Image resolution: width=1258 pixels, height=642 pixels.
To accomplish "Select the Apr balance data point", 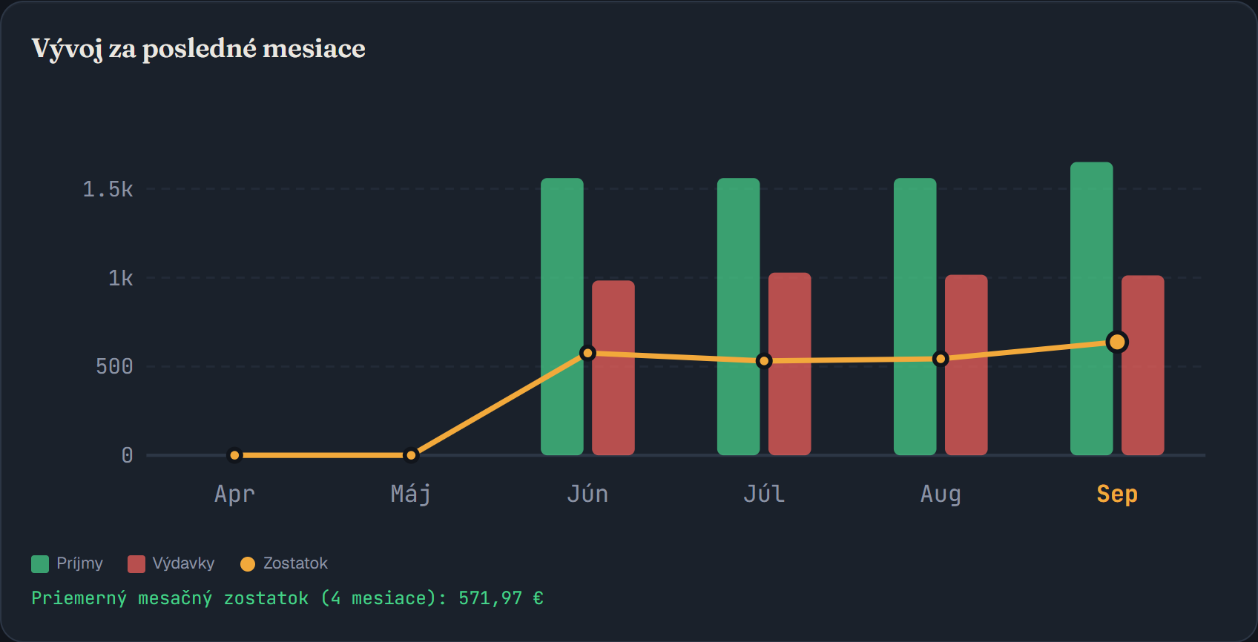I will [x=234, y=455].
